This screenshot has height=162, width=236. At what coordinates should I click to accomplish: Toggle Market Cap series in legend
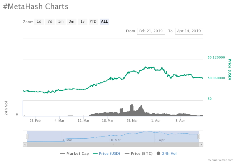point(74,153)
